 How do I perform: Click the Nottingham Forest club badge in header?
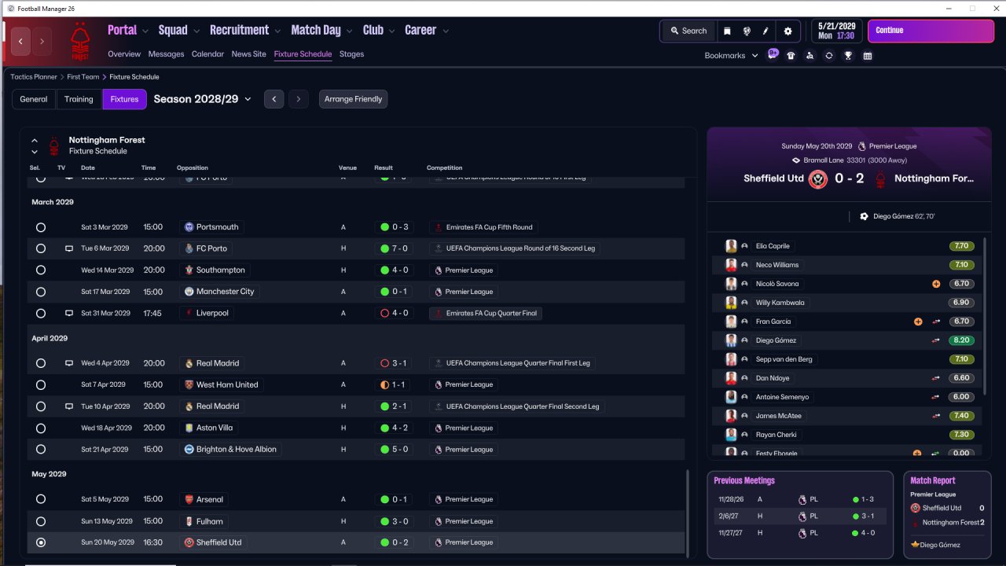[79, 41]
